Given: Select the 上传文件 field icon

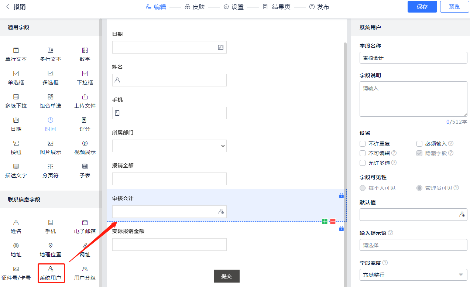Looking at the screenshot, I should tap(85, 100).
